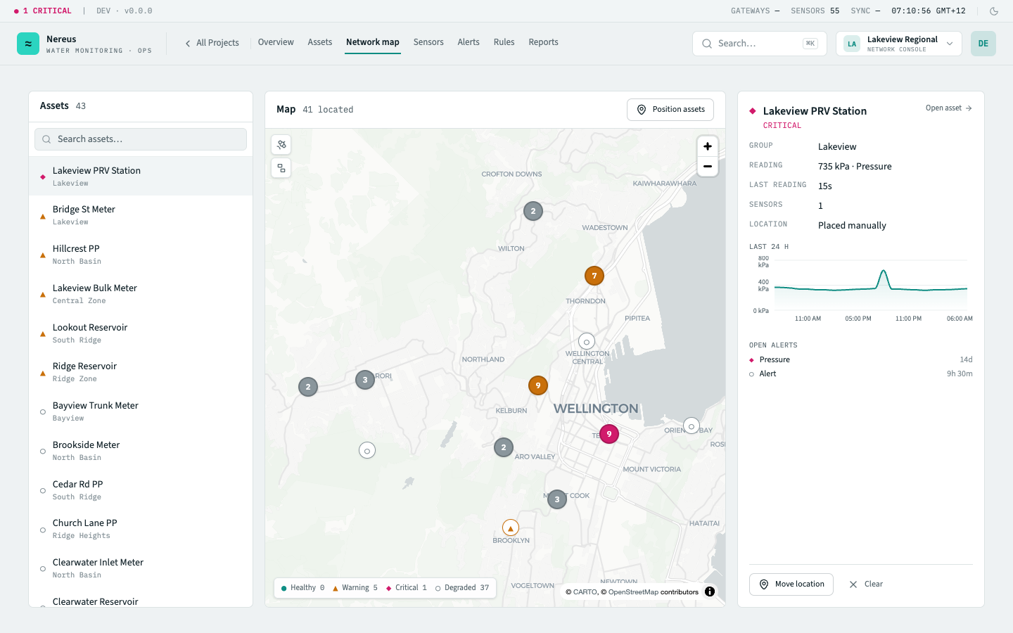Focus the global Search field

tap(760, 44)
